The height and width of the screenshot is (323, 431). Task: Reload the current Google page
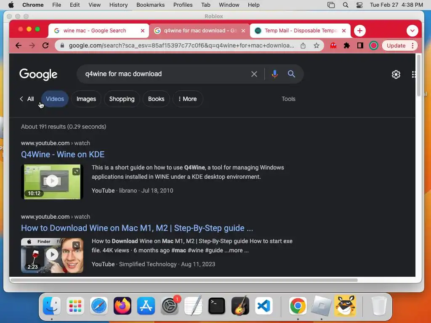45,45
